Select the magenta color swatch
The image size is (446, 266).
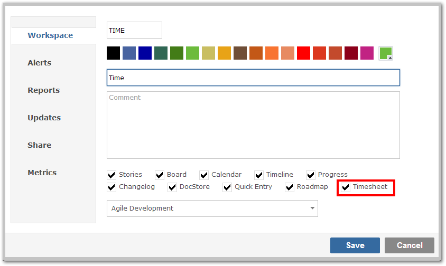point(367,53)
